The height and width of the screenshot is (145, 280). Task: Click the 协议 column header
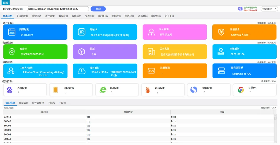point(222,112)
